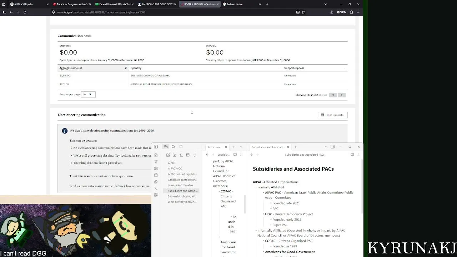Go back in the browser
Viewport: 457px width, 257px height.
pyautogui.click(x=11, y=12)
